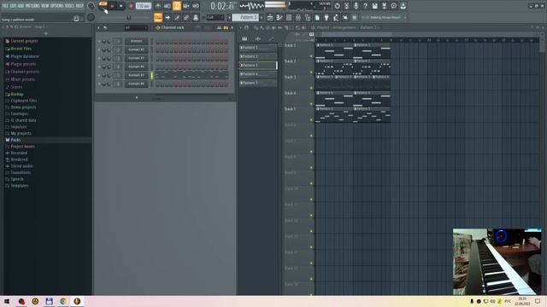Viewport: 547px width, 307px height.
Task: Select Pattern 2 in the picker list
Action: [x=258, y=56]
